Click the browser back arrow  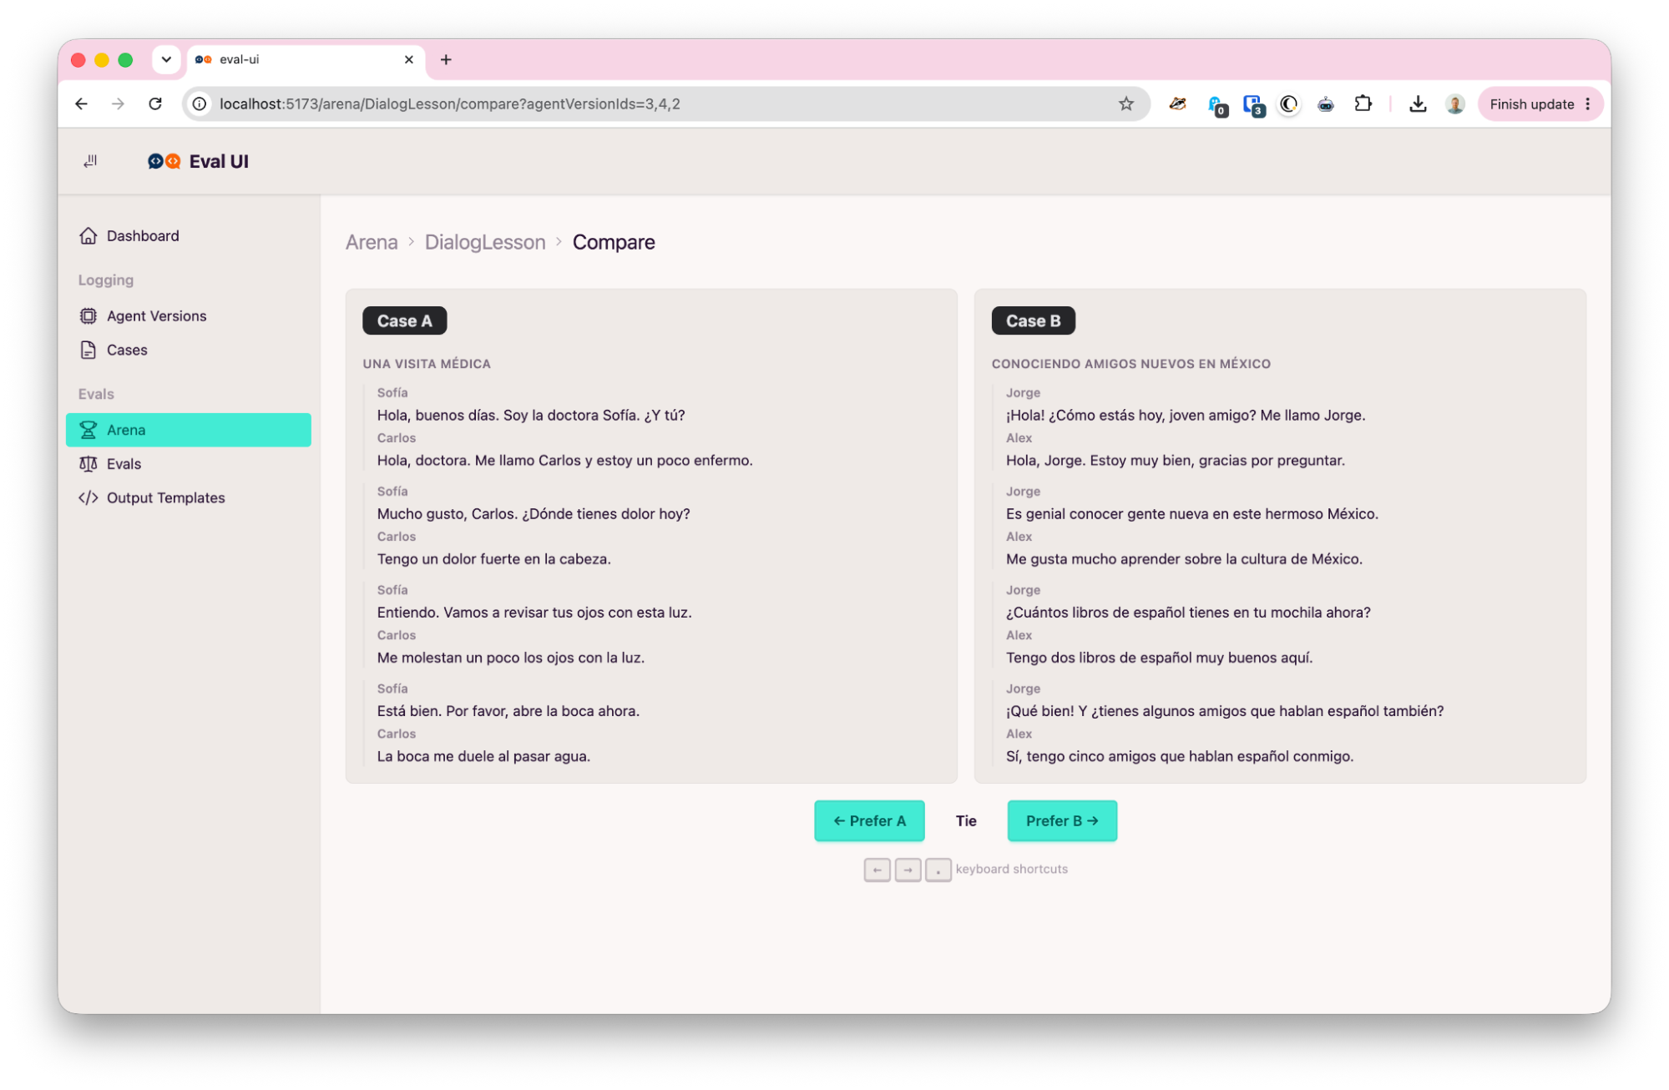(x=81, y=103)
